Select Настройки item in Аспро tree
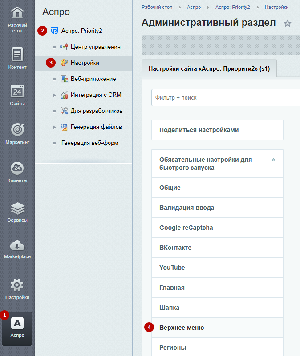 pos(85,63)
